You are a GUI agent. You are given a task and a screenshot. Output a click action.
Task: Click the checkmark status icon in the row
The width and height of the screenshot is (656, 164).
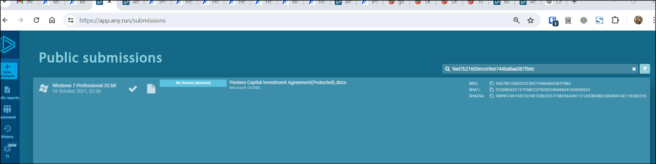click(x=133, y=89)
